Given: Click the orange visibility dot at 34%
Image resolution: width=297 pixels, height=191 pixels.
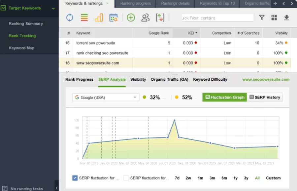Looking at the screenshot, I should click(x=286, y=43).
